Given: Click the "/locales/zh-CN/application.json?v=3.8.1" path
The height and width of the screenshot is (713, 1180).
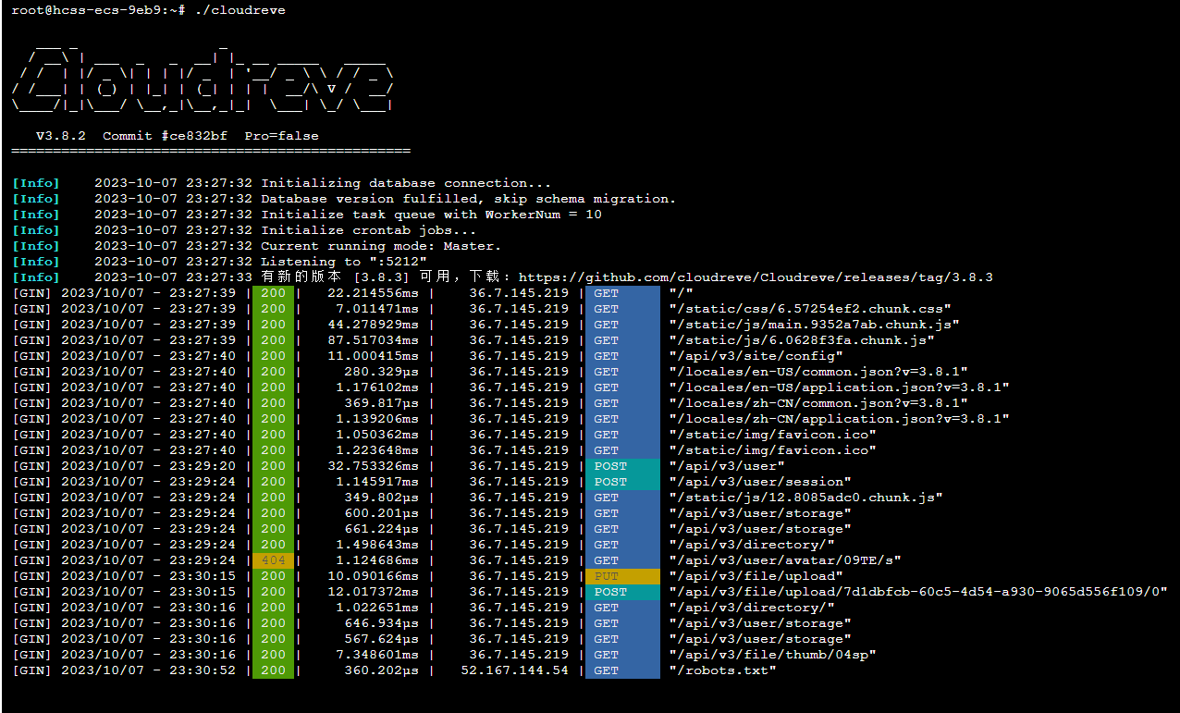Looking at the screenshot, I should [839, 419].
